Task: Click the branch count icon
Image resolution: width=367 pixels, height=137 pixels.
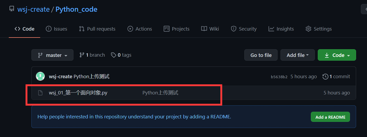Action: pyautogui.click(x=82, y=55)
